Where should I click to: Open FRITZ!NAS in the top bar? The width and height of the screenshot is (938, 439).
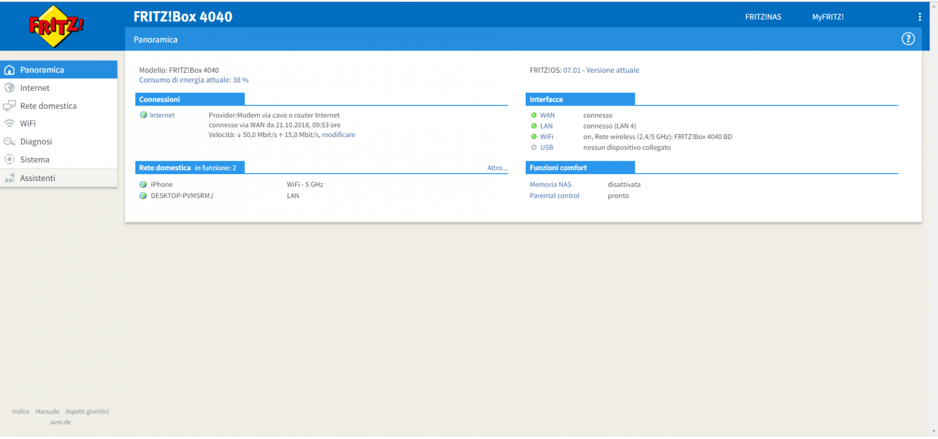tap(763, 17)
